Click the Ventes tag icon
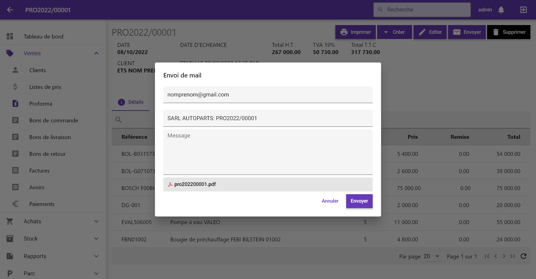Viewport: 536px width, 279px height. tap(10, 53)
